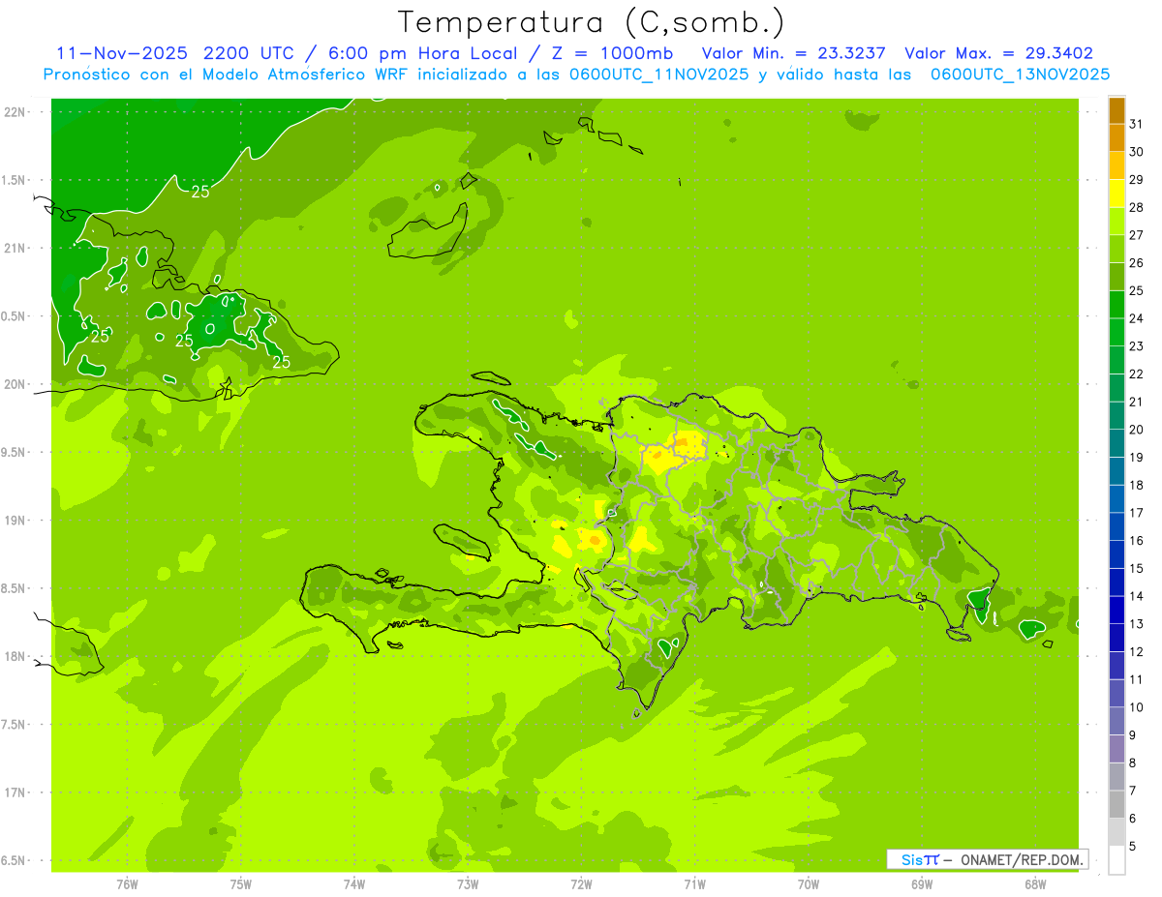
Task: Click the legend value 31
Action: 1137,123
